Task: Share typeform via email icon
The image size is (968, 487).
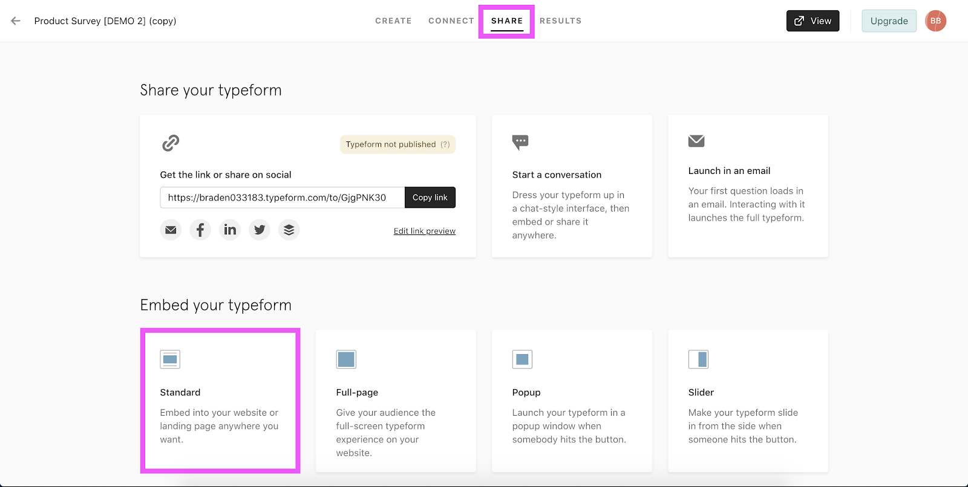Action: click(171, 230)
